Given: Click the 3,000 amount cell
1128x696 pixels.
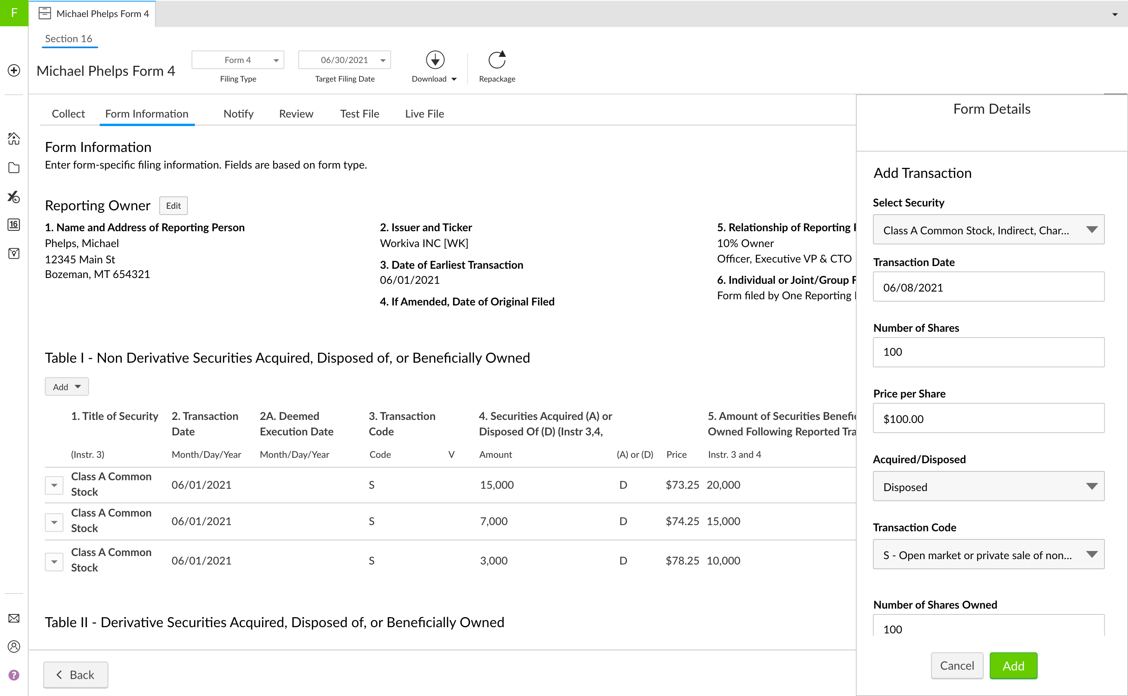Looking at the screenshot, I should pyautogui.click(x=493, y=561).
